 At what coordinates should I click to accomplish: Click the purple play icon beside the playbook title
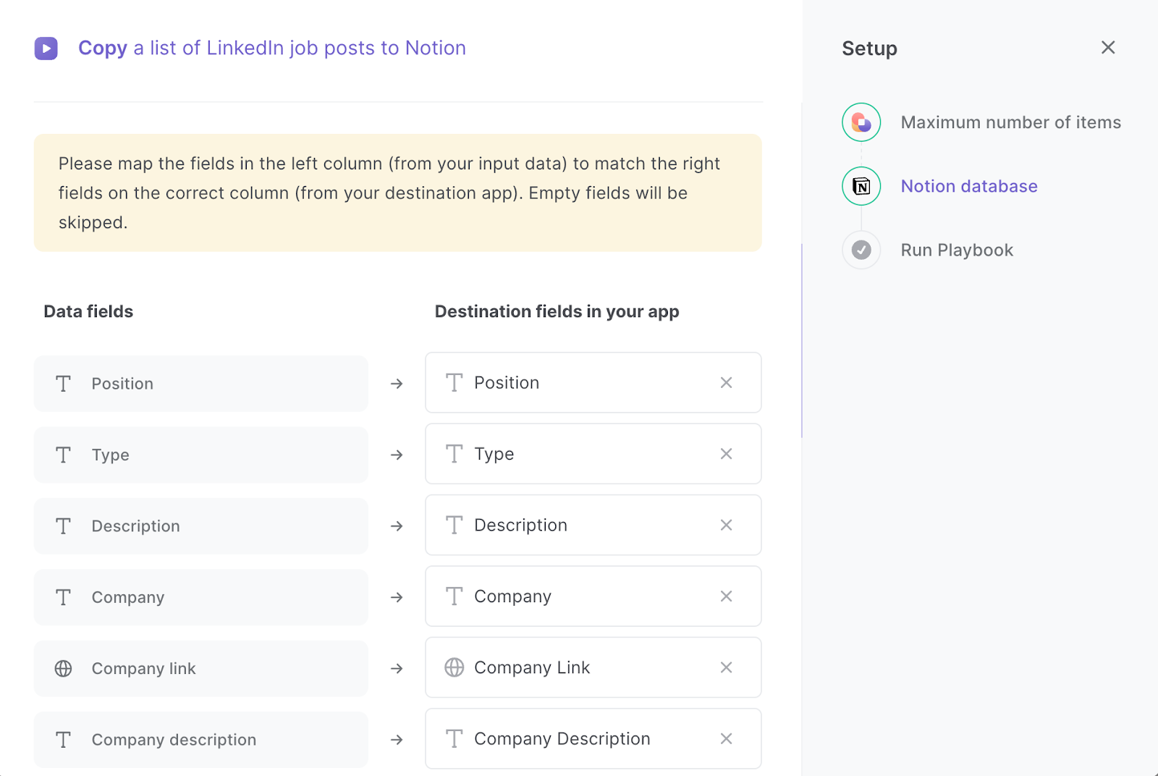(46, 48)
